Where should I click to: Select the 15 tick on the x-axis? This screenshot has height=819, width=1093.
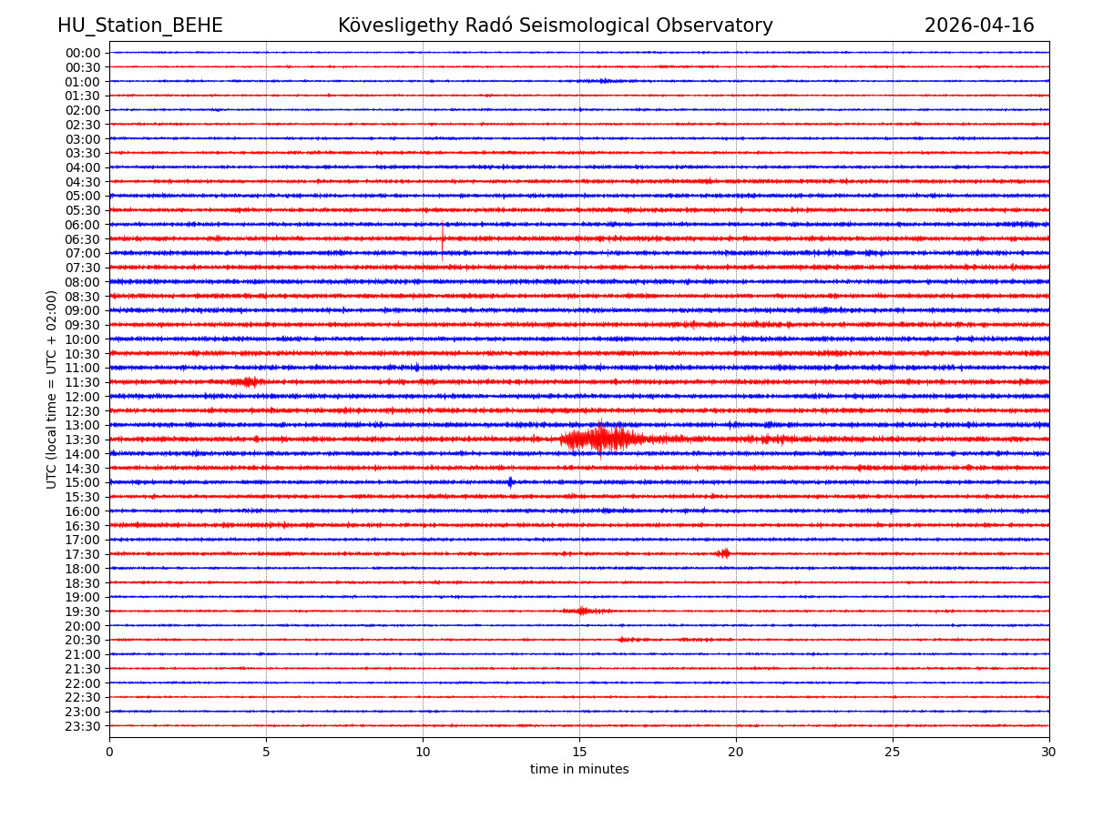579,753
